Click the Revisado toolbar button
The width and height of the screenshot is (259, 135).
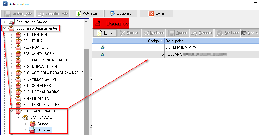228,33
